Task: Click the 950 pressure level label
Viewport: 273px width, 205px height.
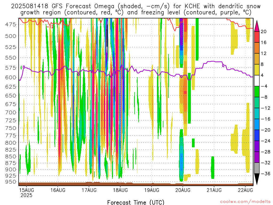Action: [x=11, y=182]
